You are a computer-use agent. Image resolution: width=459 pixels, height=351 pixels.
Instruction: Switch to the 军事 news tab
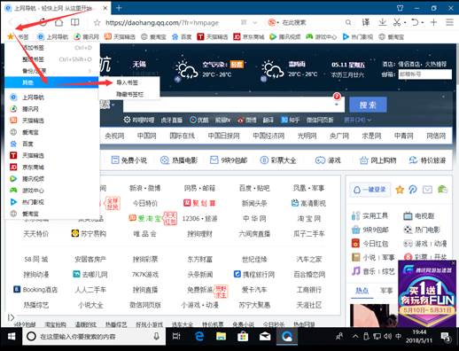tap(386, 291)
